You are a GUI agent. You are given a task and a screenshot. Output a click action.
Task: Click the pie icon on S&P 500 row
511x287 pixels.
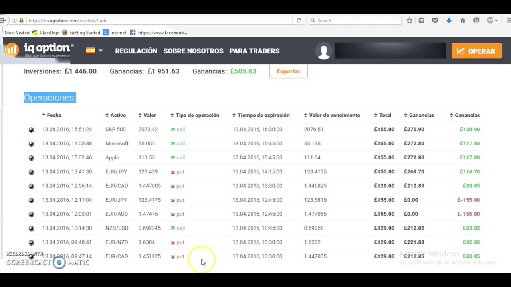(31, 130)
